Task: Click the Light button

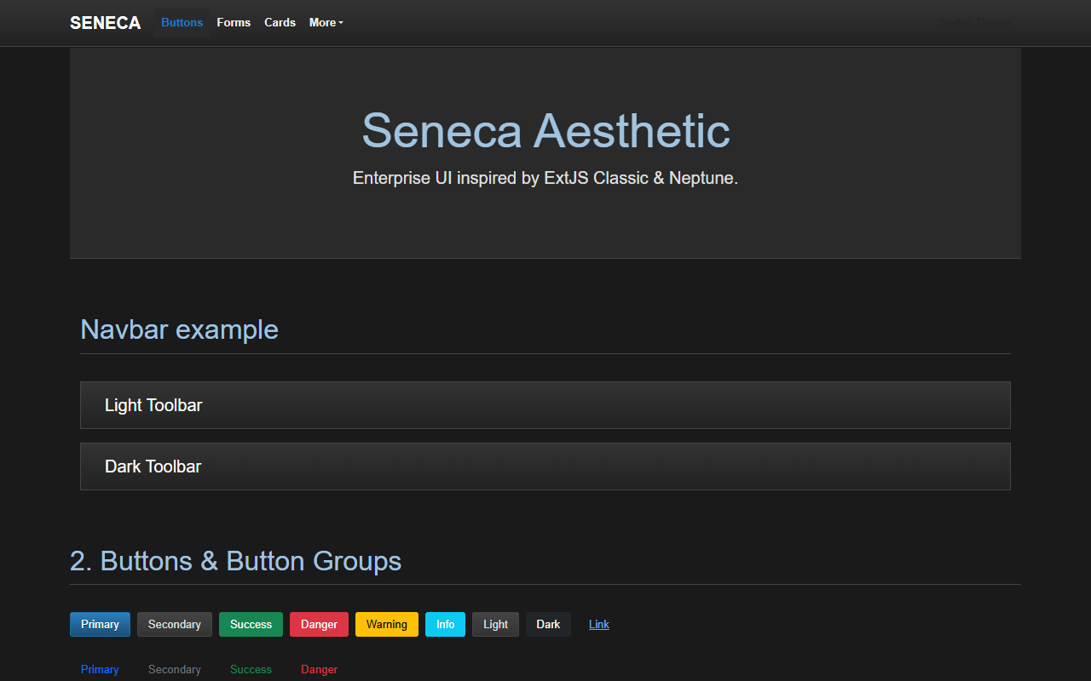Action: pyautogui.click(x=495, y=625)
